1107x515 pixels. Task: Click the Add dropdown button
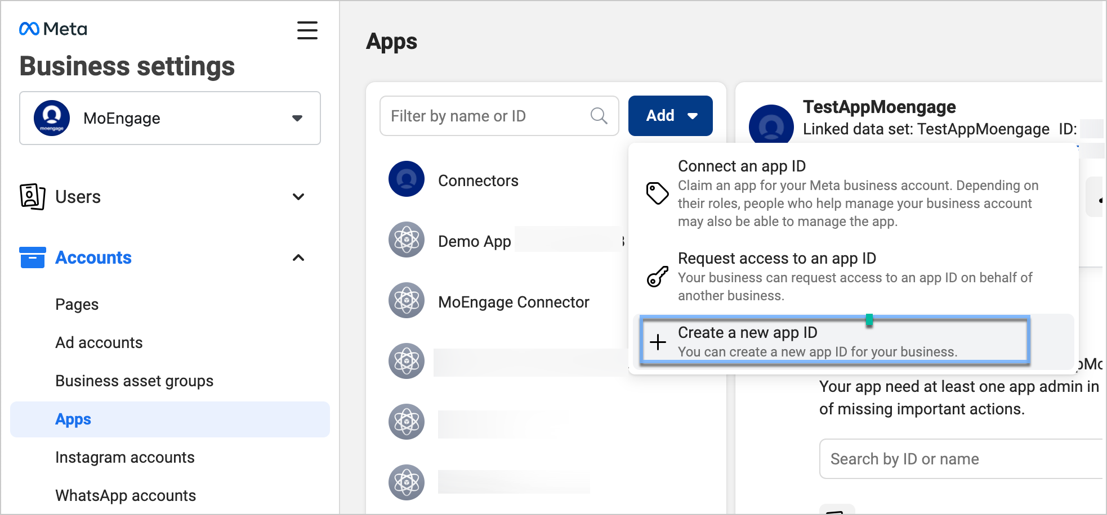click(x=670, y=116)
